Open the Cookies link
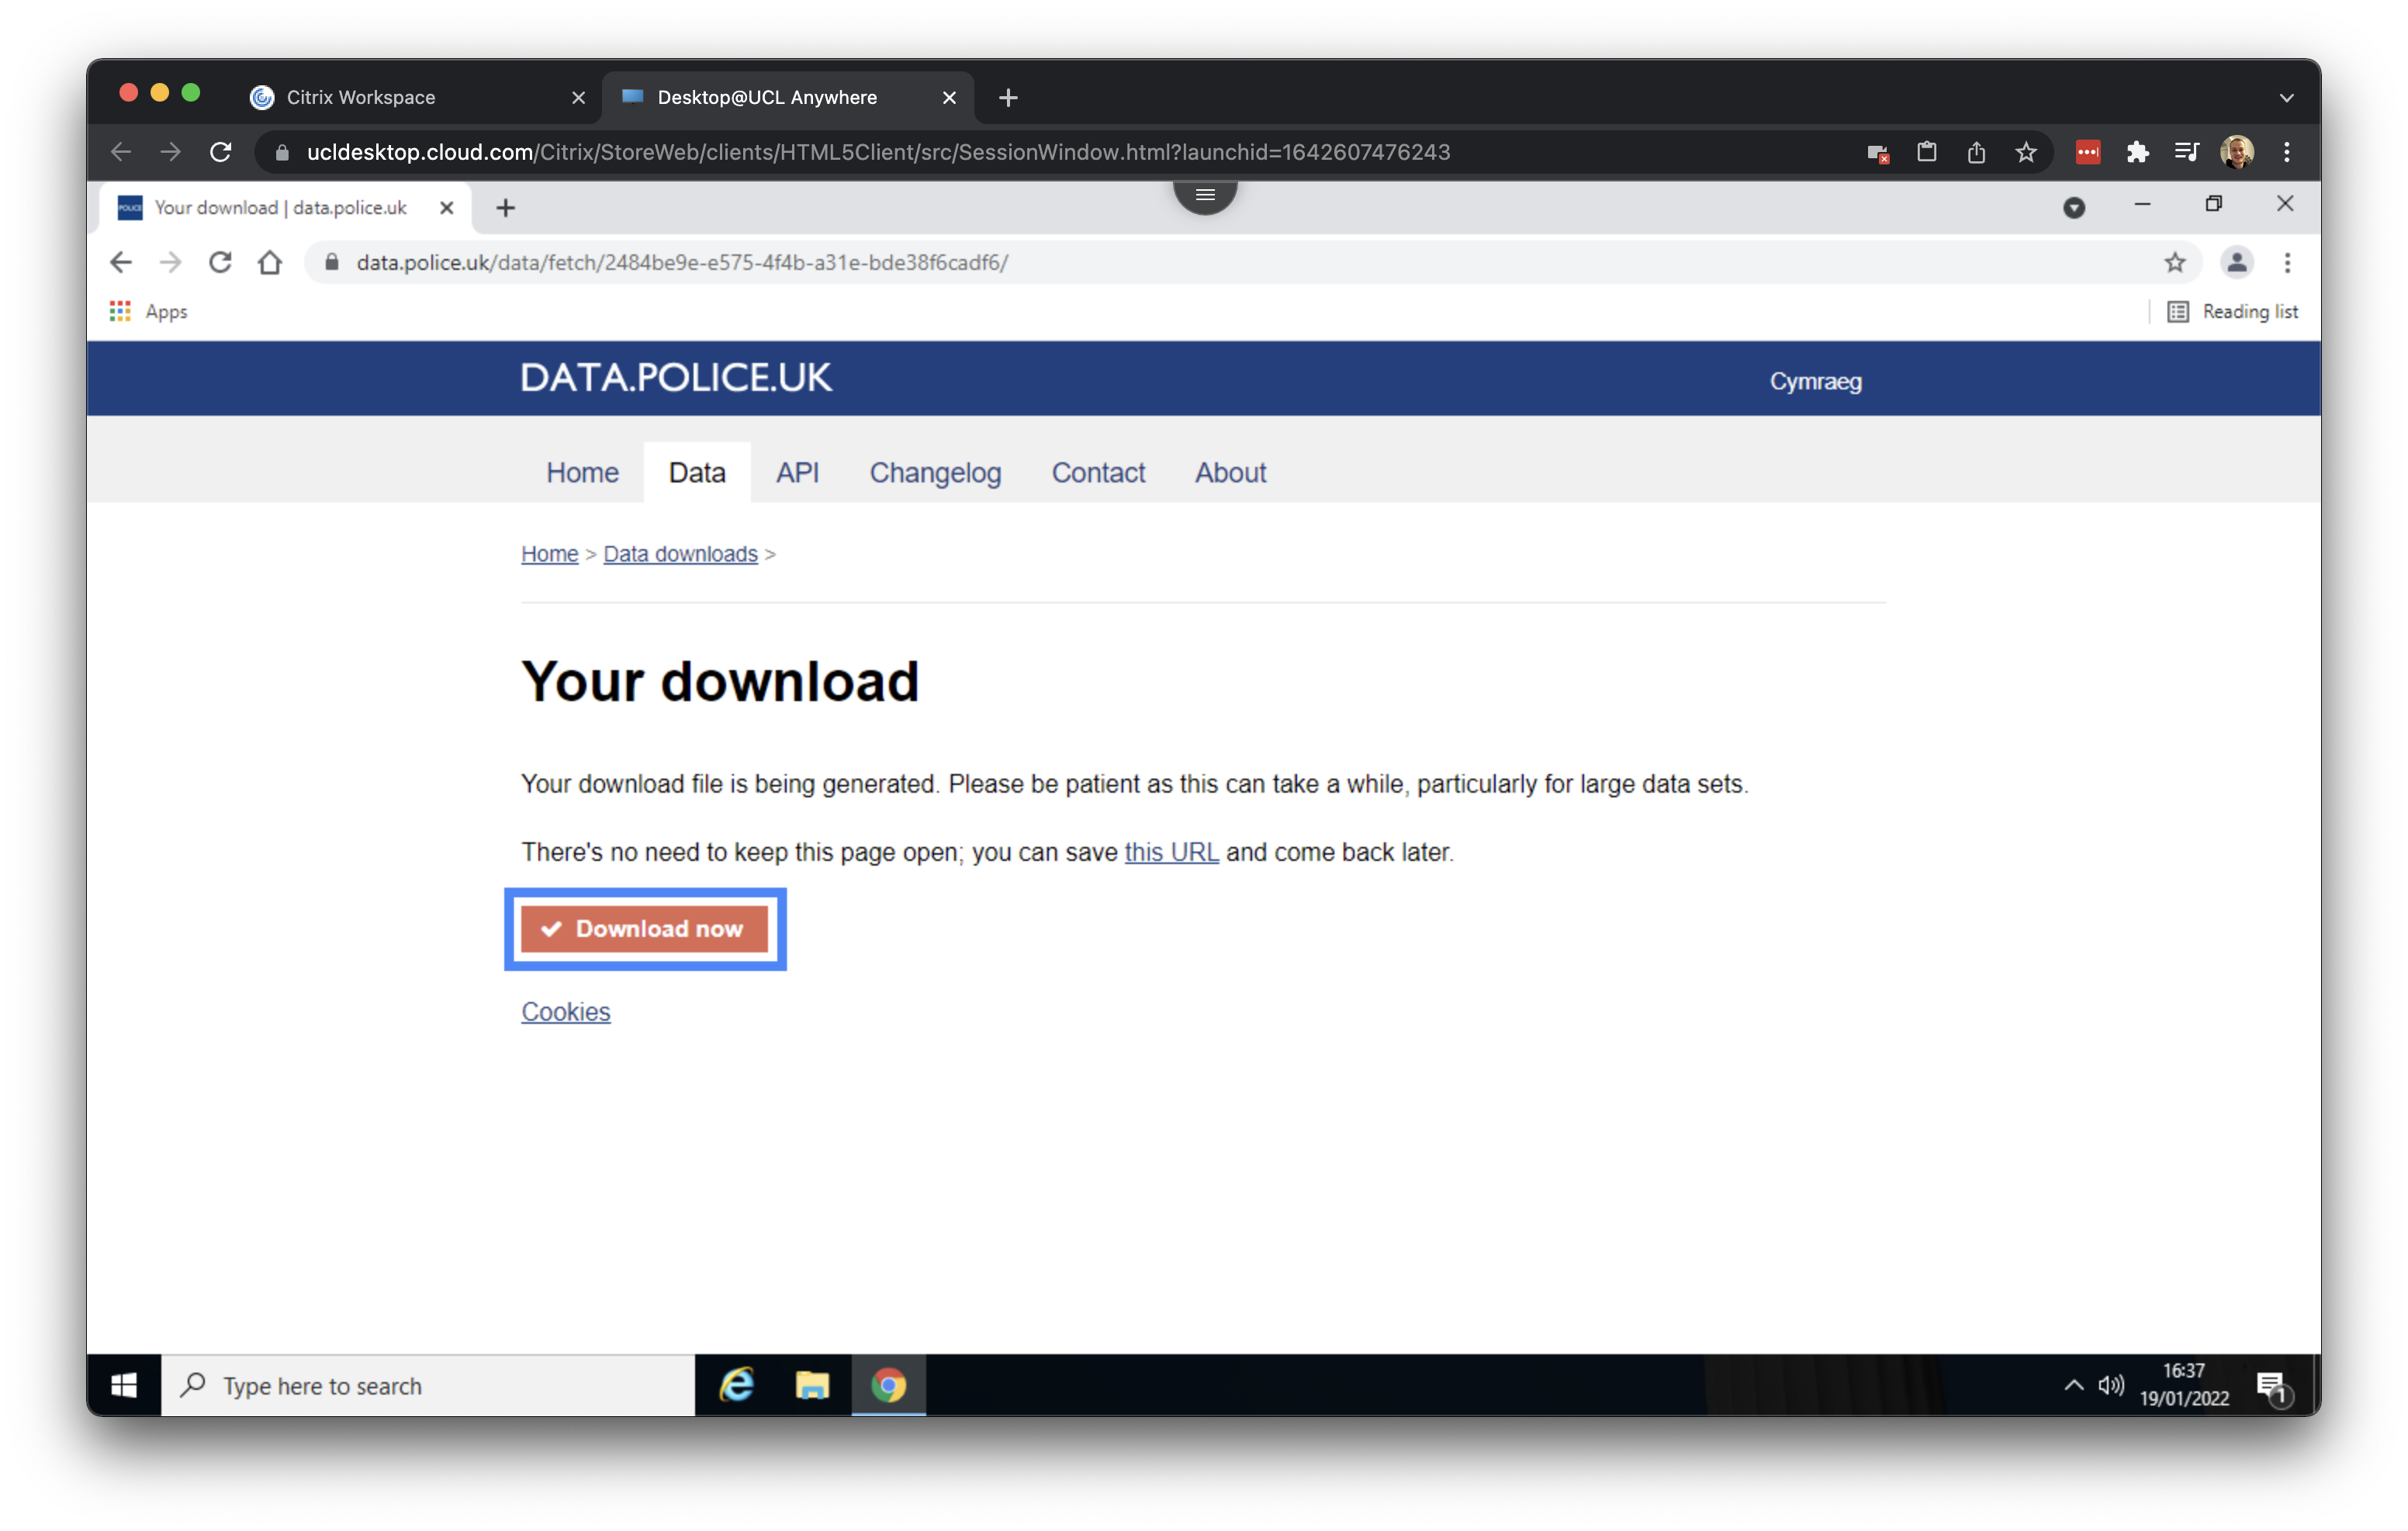This screenshot has width=2408, height=1531. pyautogui.click(x=565, y=1011)
